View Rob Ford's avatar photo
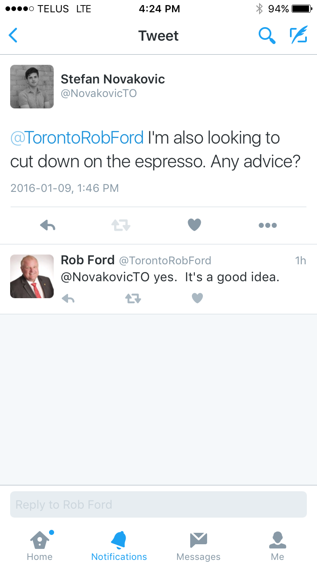 tap(32, 276)
